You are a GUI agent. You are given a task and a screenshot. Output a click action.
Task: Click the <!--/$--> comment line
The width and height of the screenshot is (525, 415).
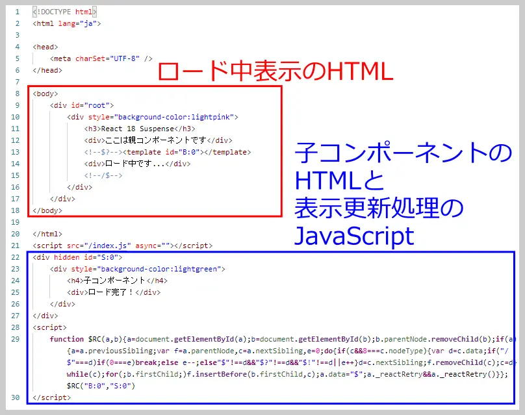103,176
